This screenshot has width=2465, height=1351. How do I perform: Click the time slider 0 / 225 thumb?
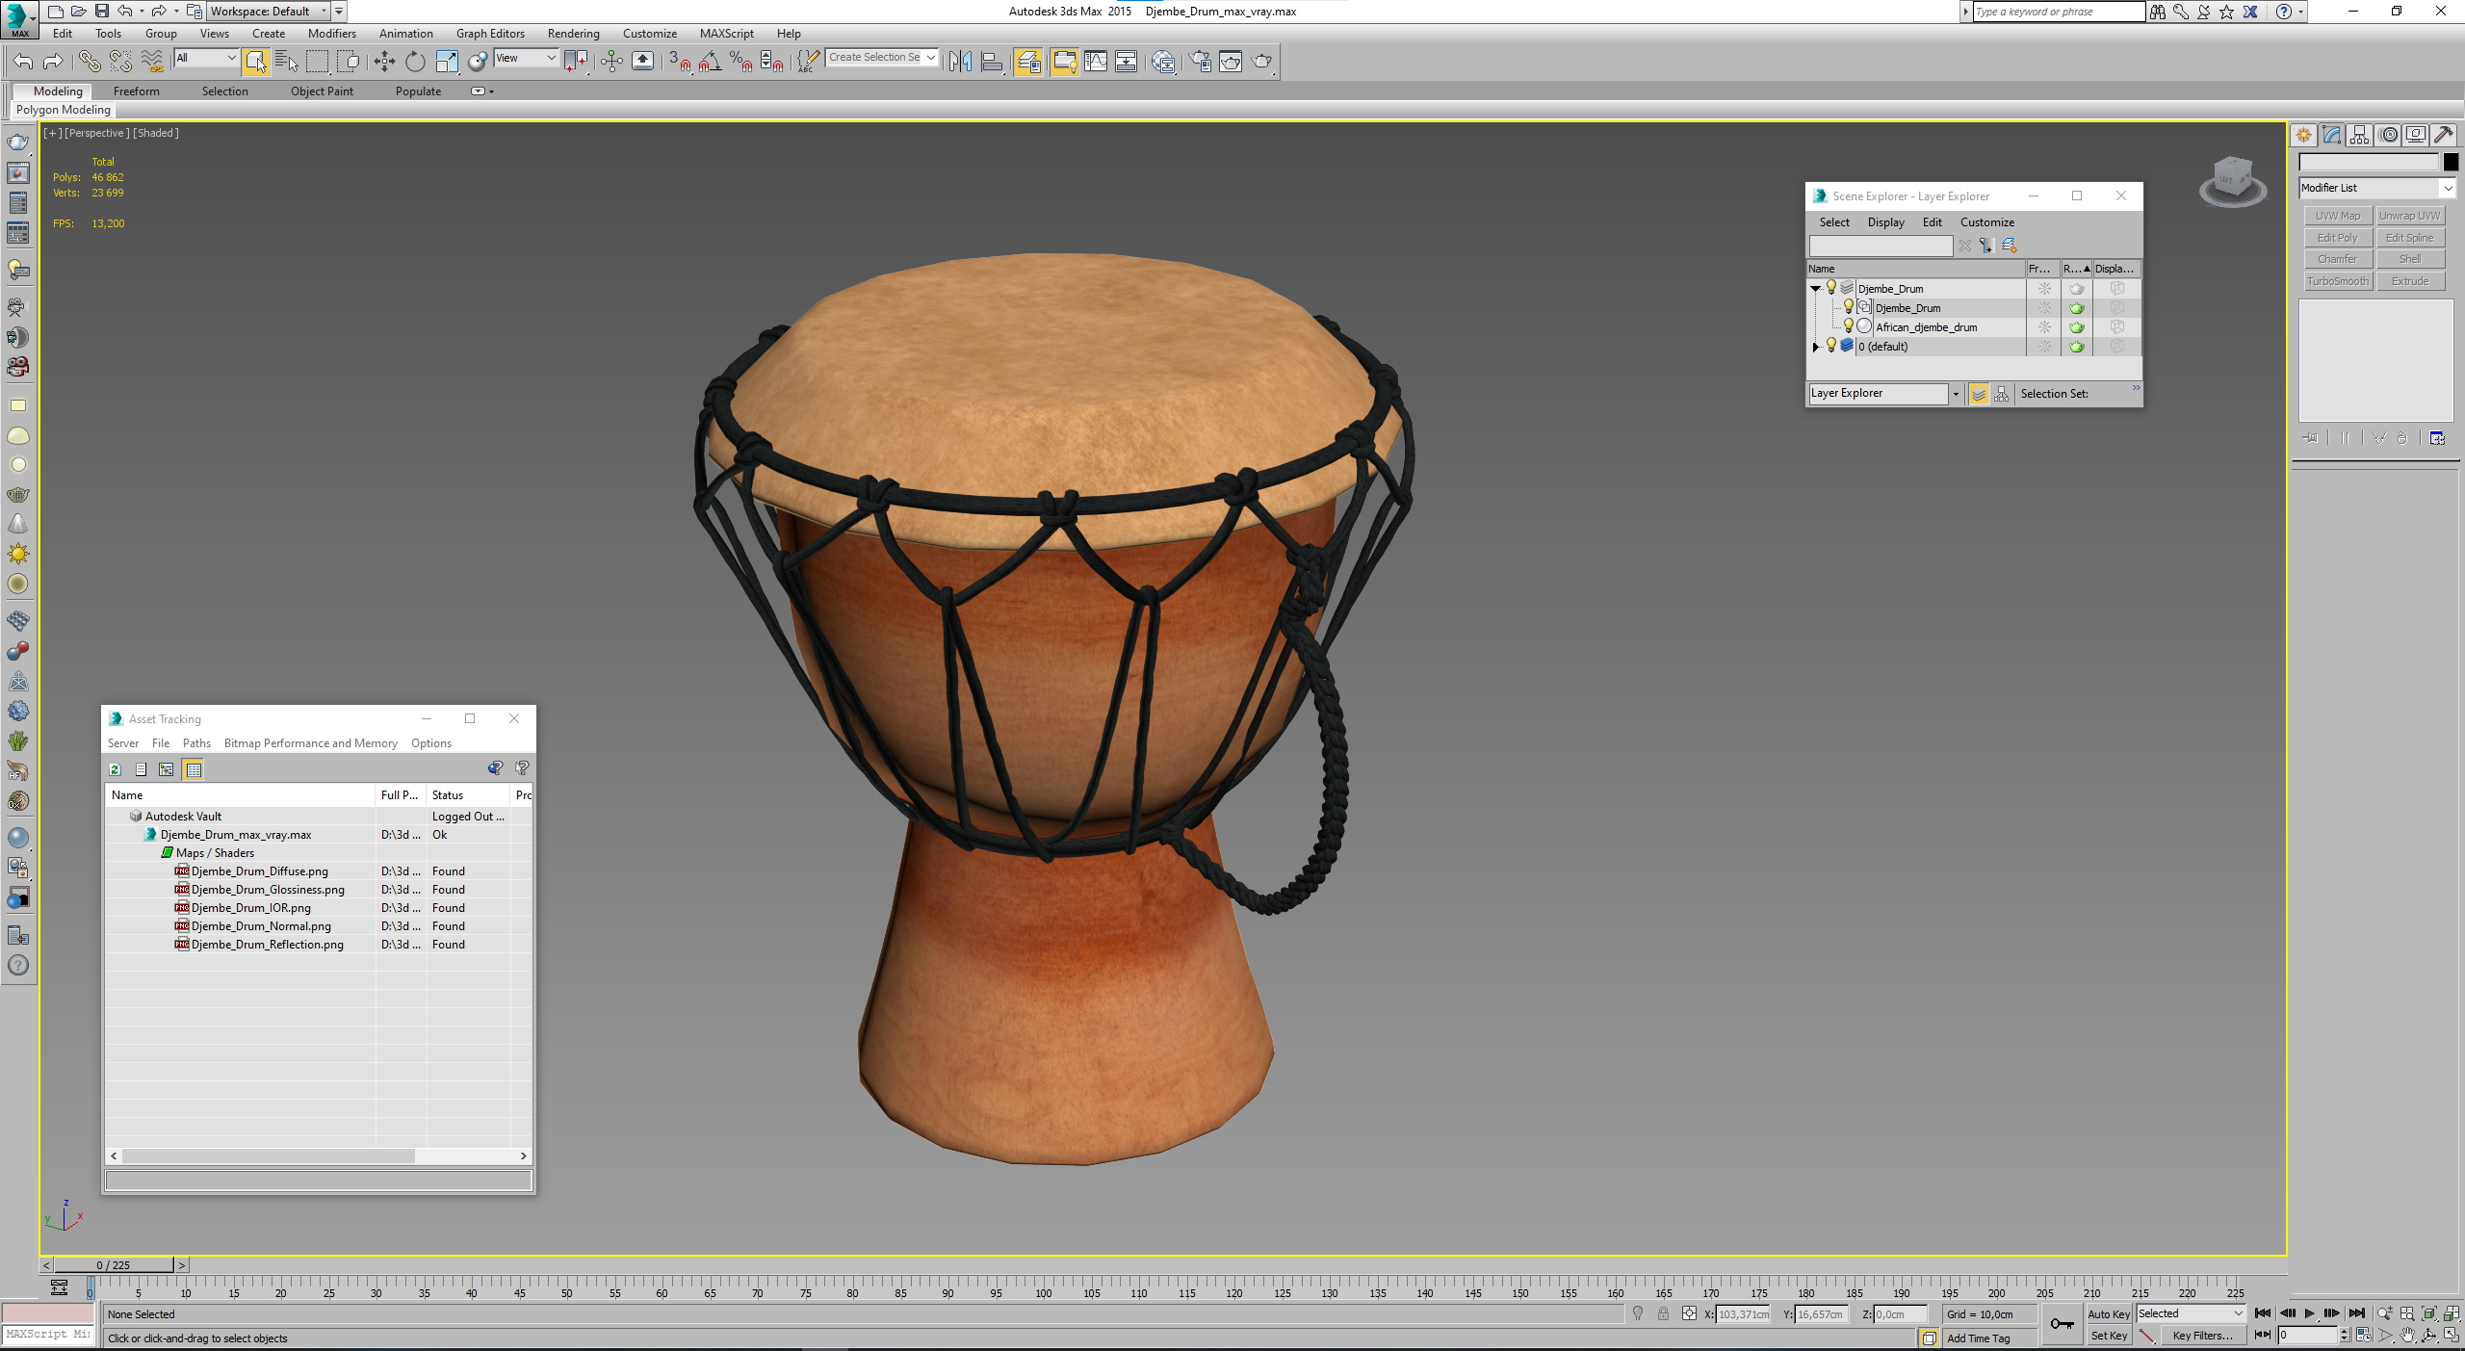tap(114, 1265)
